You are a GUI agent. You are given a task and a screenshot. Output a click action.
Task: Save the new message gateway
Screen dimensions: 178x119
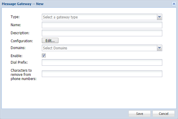click(140, 114)
